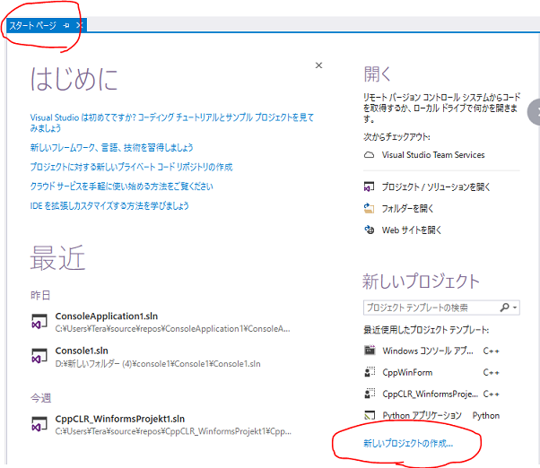
Task: Select the CppWinForm C++ template
Action: pos(431,372)
